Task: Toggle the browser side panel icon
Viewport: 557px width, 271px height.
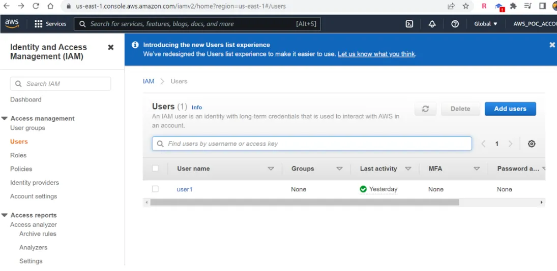Action: 542,6
